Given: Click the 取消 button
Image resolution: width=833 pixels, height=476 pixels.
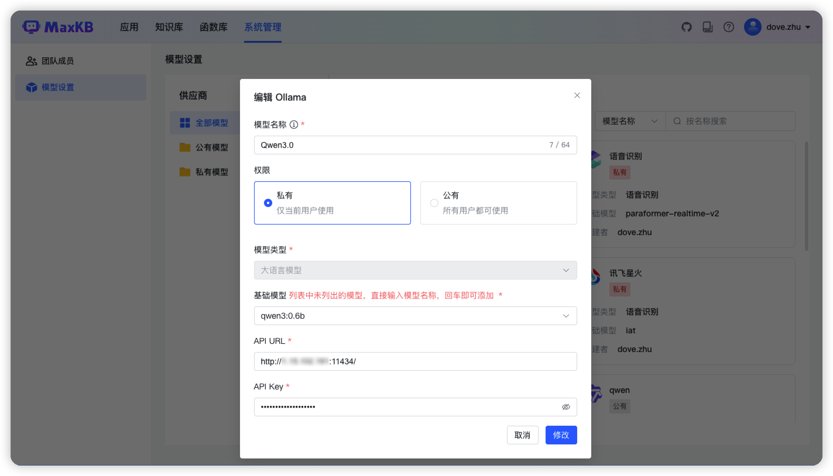Looking at the screenshot, I should [522, 435].
